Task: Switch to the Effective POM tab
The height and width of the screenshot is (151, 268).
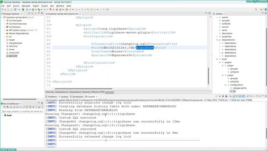Action: [x=98, y=92]
